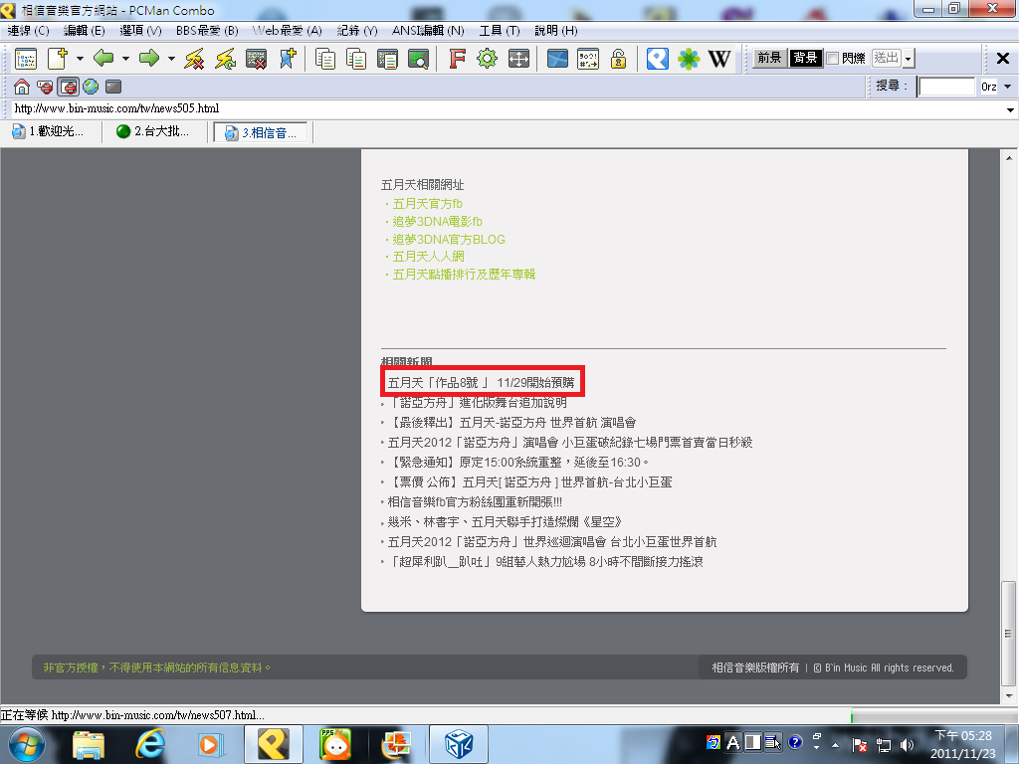The width and height of the screenshot is (1019, 764).
Task: Open Internet Explorer from the taskbar
Action: tap(151, 744)
